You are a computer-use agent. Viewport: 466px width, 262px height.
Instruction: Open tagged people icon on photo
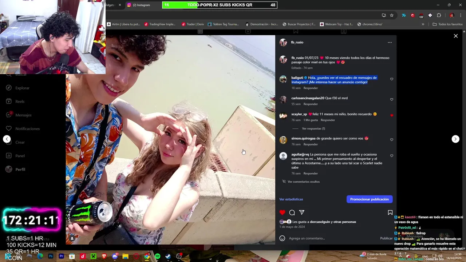point(72,238)
